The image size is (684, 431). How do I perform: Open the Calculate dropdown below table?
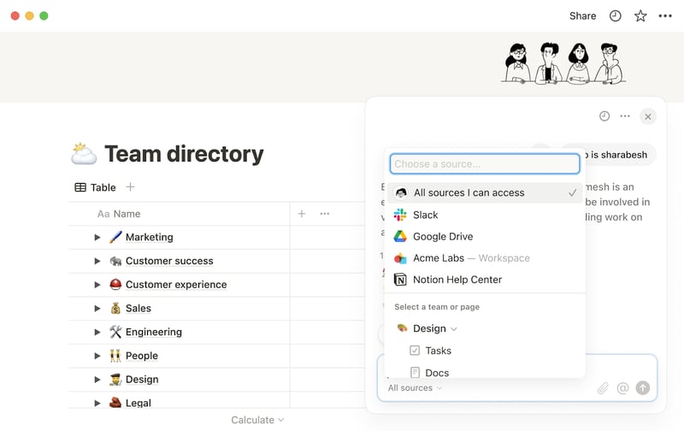[257, 420]
